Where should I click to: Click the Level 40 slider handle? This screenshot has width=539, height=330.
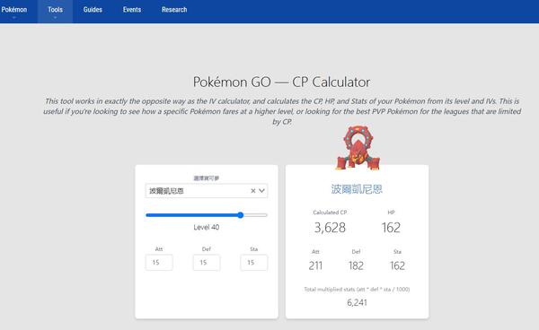click(240, 215)
